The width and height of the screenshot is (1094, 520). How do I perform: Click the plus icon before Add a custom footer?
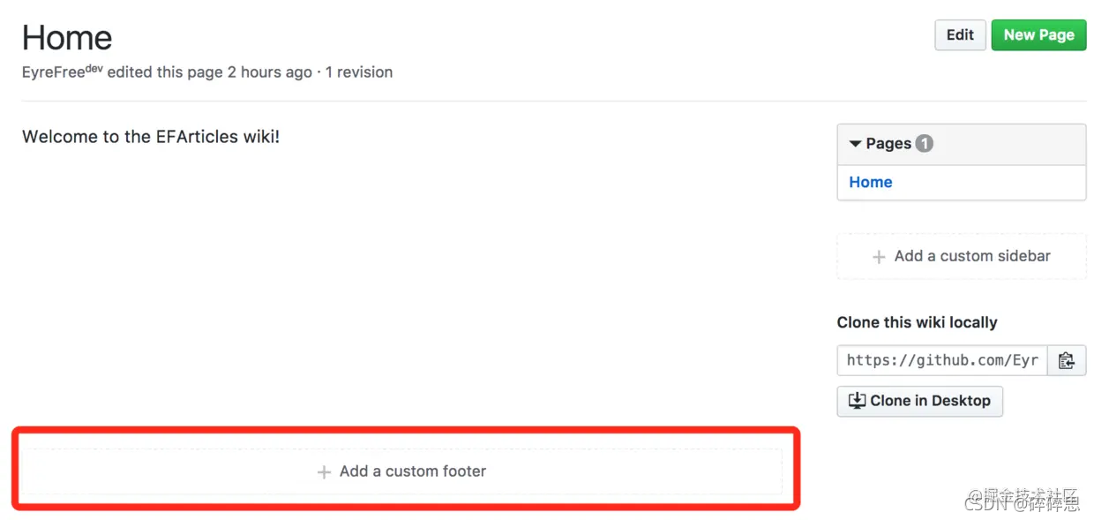[x=324, y=471]
